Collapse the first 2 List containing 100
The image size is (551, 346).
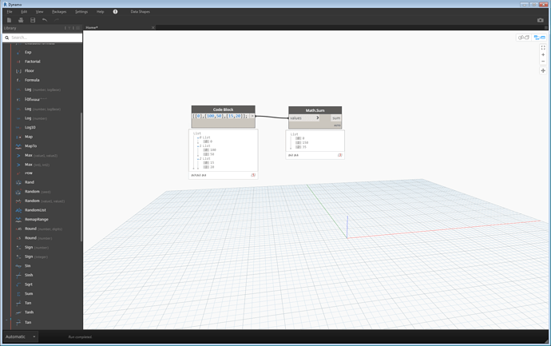click(198, 146)
